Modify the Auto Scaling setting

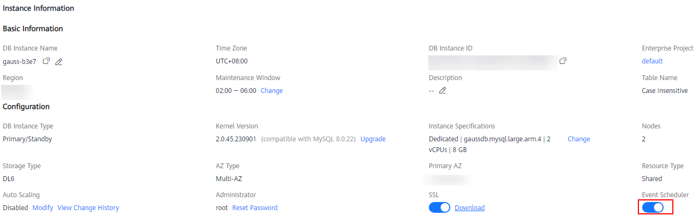tap(43, 208)
